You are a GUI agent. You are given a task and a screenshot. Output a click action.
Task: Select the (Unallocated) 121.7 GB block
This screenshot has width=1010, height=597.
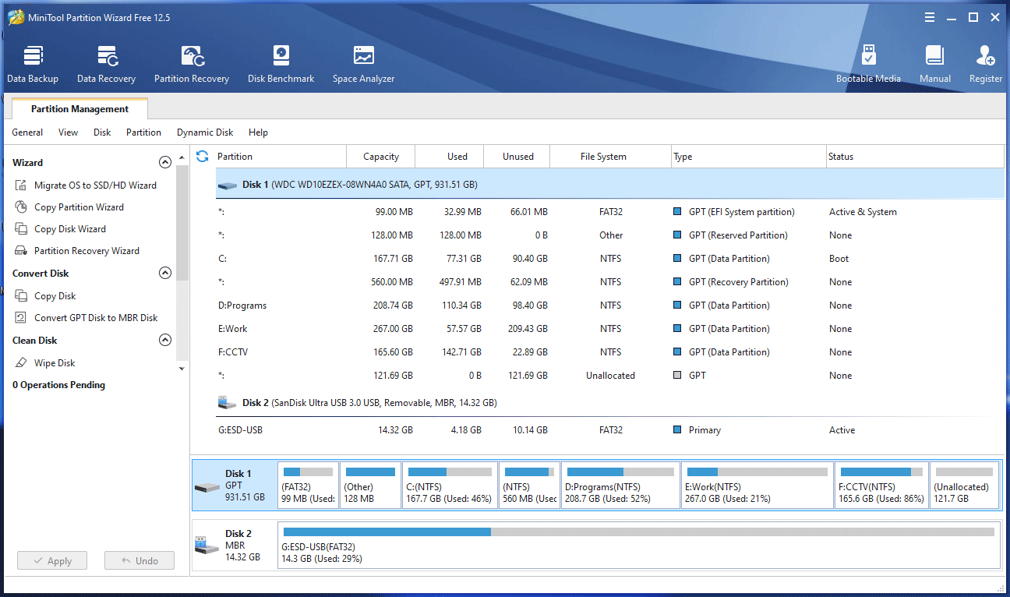click(965, 486)
